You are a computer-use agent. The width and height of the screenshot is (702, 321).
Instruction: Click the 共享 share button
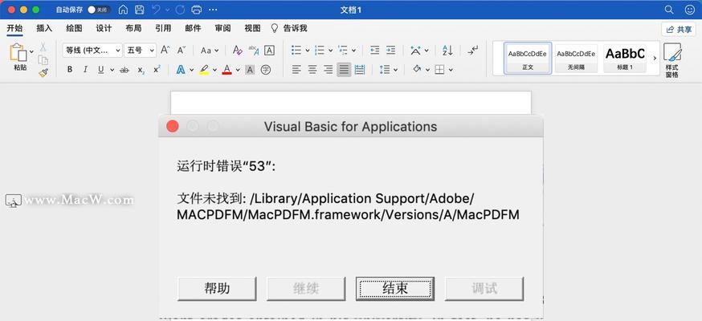pyautogui.click(x=679, y=29)
